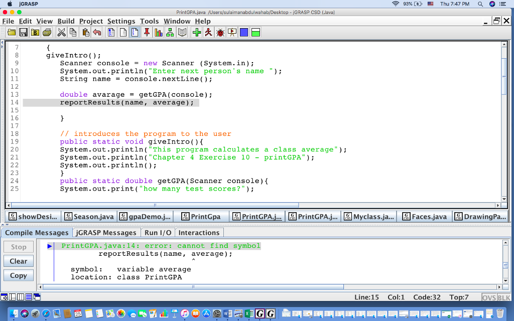
Task: Switch to the jGRASP Messages tab
Action: (106, 232)
